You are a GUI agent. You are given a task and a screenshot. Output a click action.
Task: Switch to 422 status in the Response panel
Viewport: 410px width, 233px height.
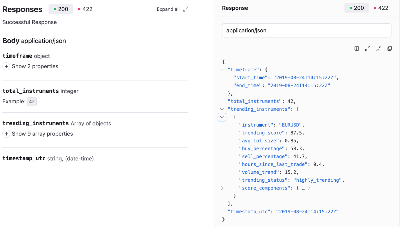click(x=381, y=8)
